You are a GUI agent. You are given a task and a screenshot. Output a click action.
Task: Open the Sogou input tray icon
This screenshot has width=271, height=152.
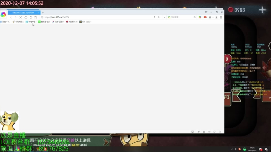tap(239, 149)
